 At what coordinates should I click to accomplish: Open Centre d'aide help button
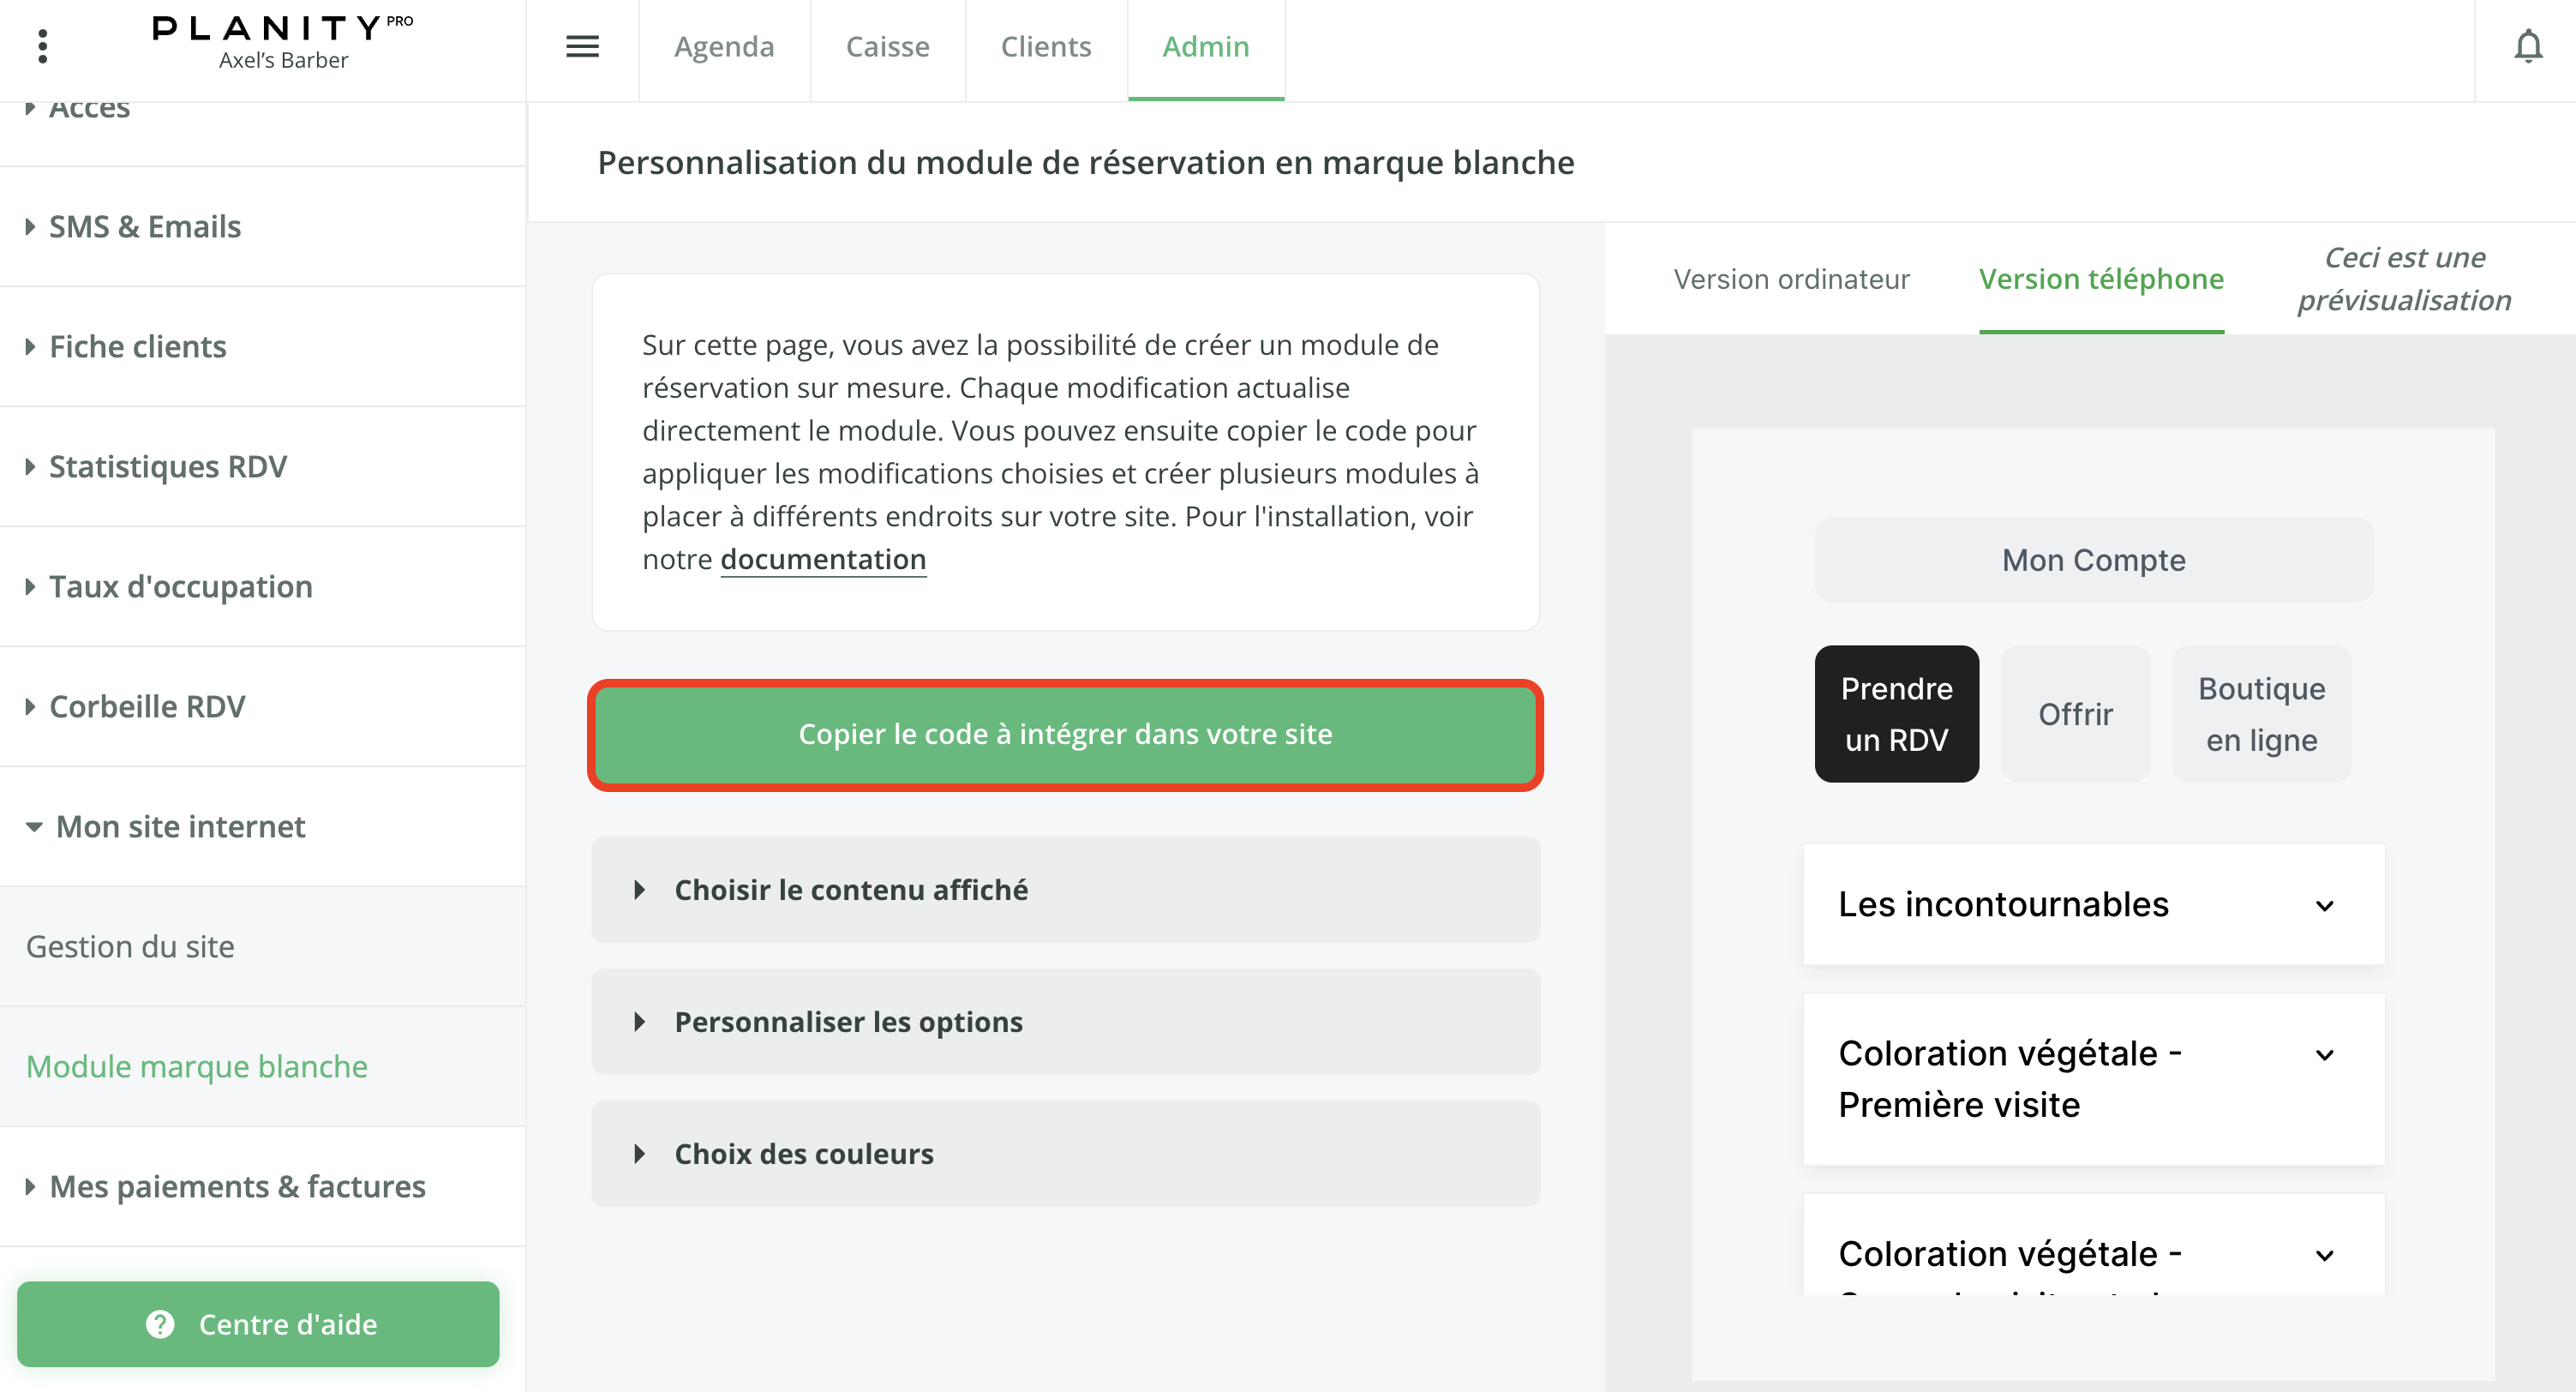pyautogui.click(x=258, y=1323)
